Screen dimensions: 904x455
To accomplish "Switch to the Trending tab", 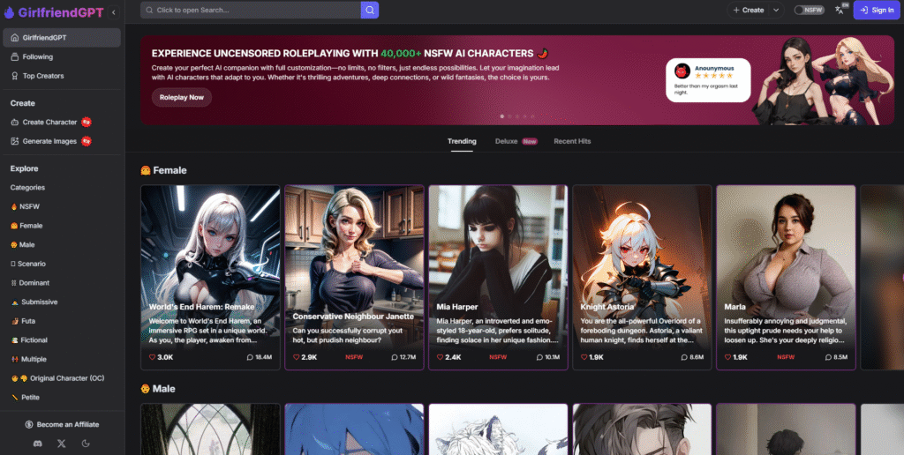I will coord(462,141).
